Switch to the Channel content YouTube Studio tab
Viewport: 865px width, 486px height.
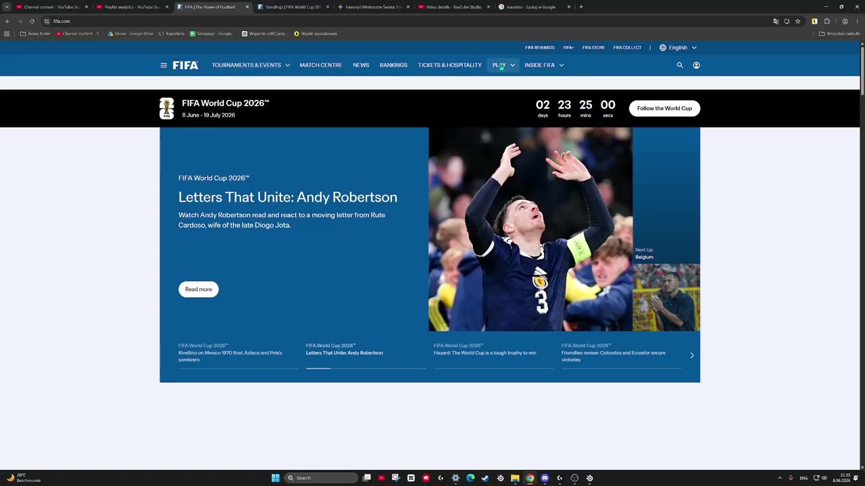(51, 7)
